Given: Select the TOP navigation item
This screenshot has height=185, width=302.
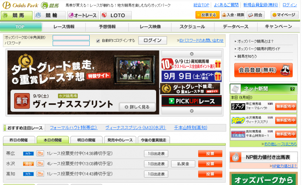Looking at the screenshot, I should tap(21, 27).
